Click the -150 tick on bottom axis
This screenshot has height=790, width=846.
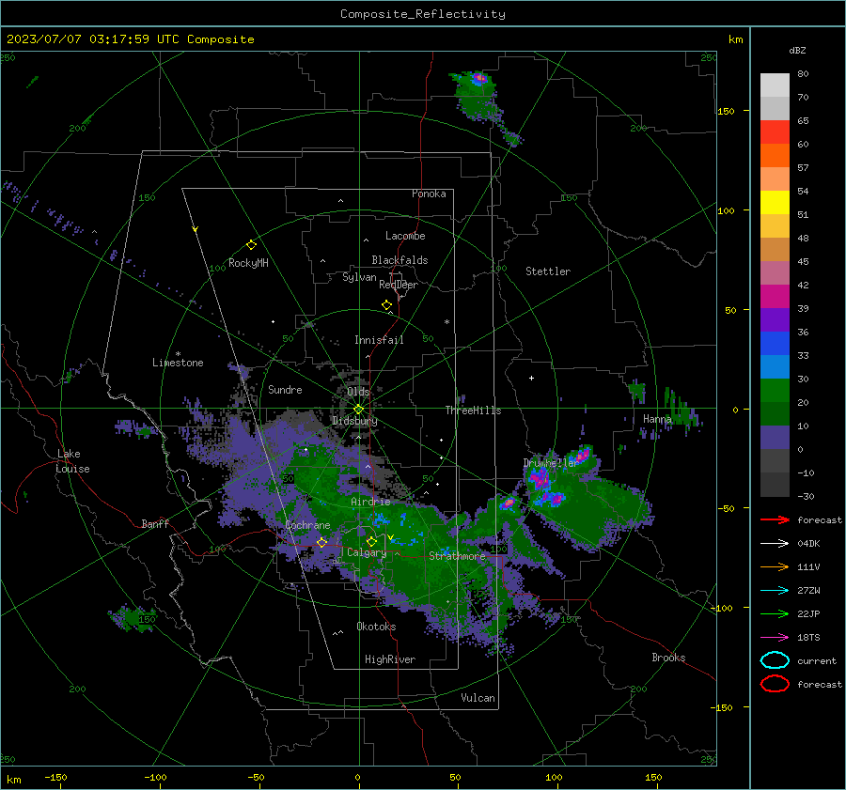(55, 778)
